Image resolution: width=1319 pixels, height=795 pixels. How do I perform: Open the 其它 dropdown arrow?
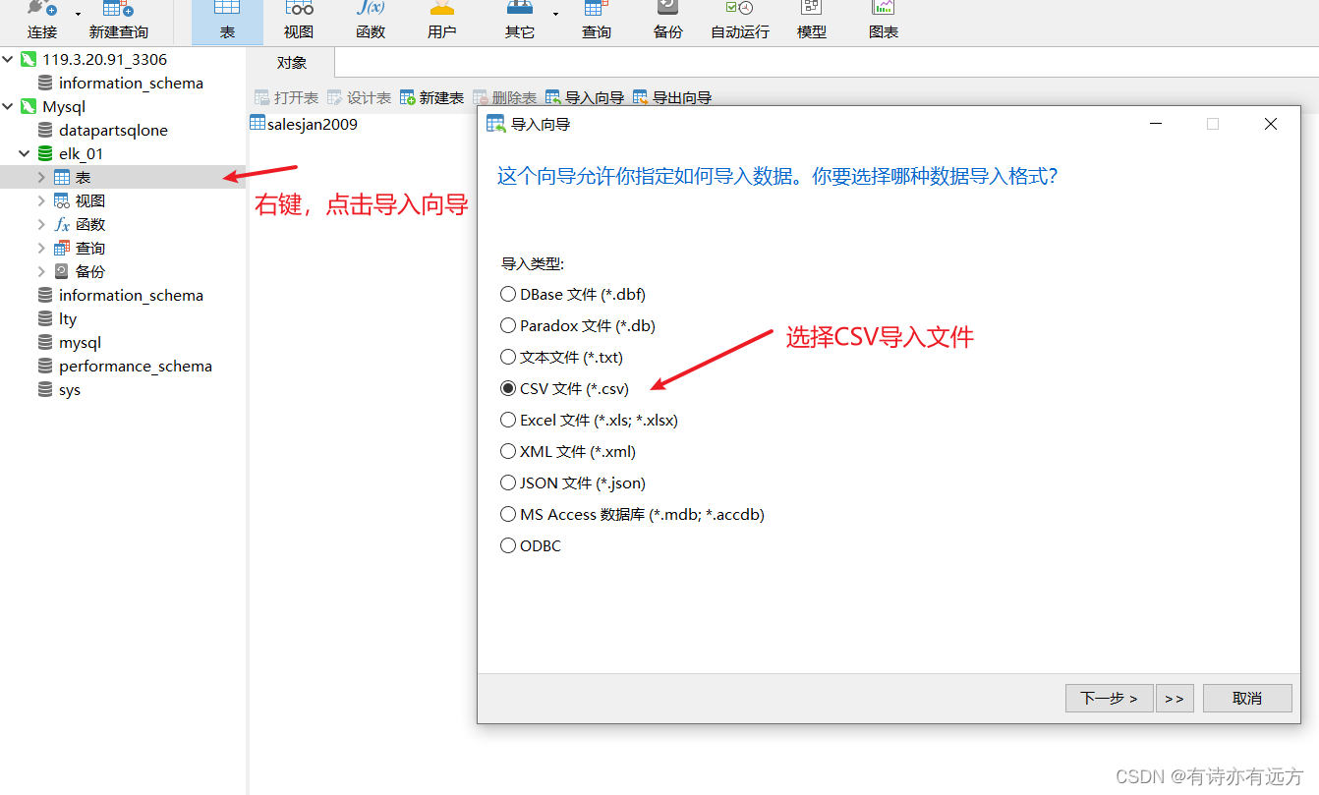(555, 15)
